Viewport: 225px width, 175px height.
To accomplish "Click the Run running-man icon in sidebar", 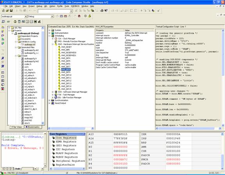I will pyautogui.click(x=3, y=58).
